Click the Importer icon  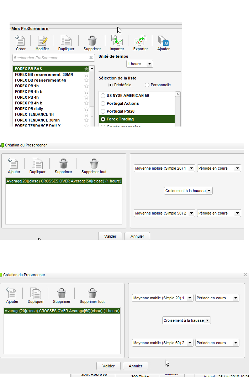click(117, 40)
